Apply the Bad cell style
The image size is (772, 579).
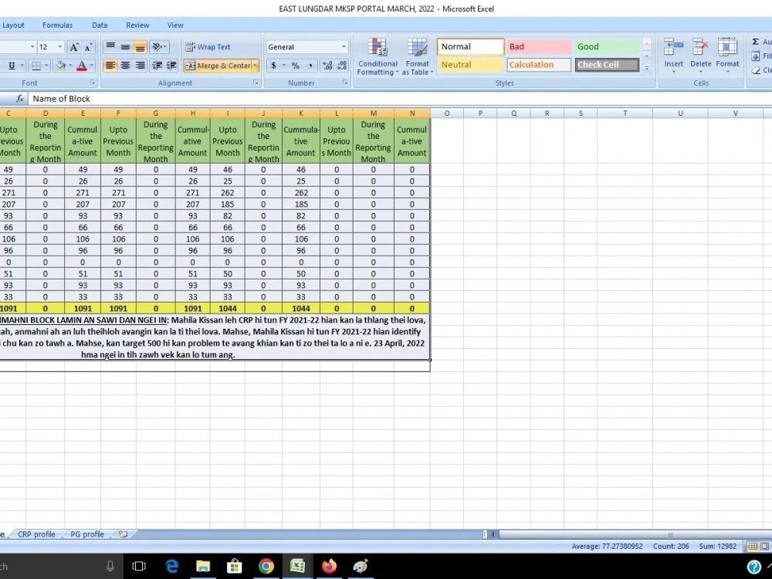pos(538,46)
